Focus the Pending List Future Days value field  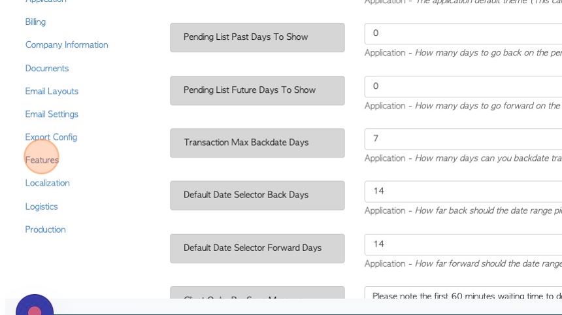coord(463,86)
